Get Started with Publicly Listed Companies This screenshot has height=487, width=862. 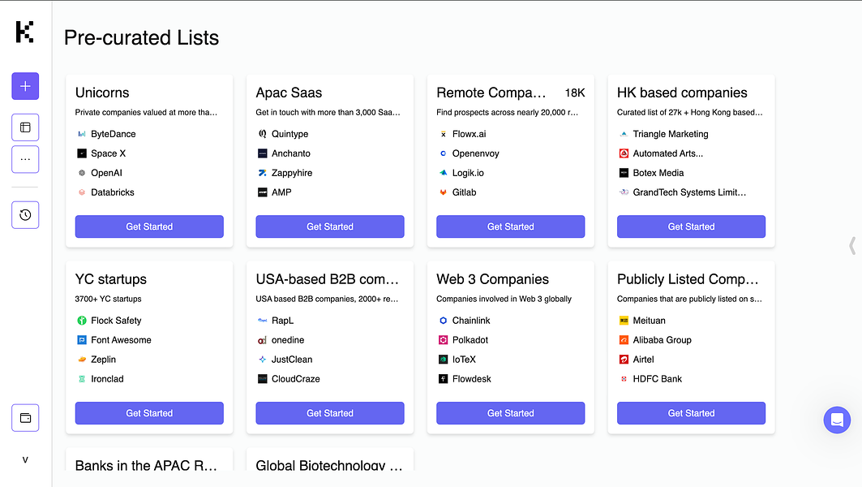click(x=691, y=413)
